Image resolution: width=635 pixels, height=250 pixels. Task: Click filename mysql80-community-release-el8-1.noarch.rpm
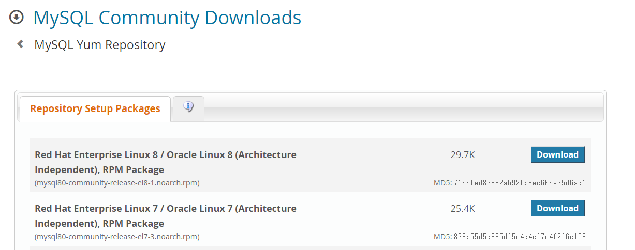pyautogui.click(x=117, y=183)
